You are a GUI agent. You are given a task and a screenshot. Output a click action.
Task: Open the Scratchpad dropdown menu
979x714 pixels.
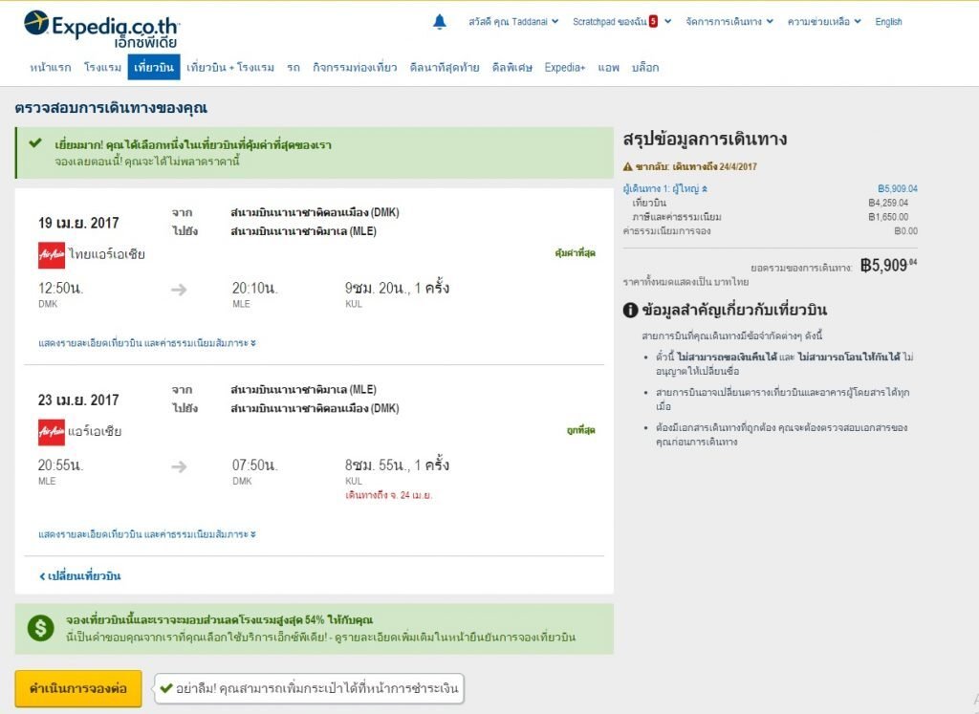[x=621, y=21]
